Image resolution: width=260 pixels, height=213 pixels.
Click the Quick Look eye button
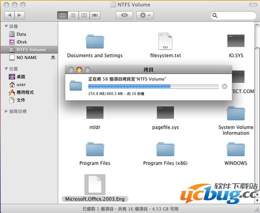[x=124, y=15]
